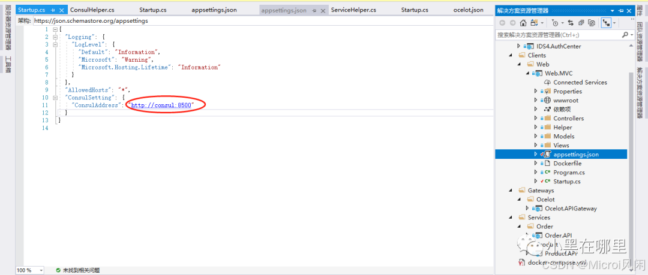
Task: Click the Ocelot.APIGateway project icon
Action: [538, 208]
